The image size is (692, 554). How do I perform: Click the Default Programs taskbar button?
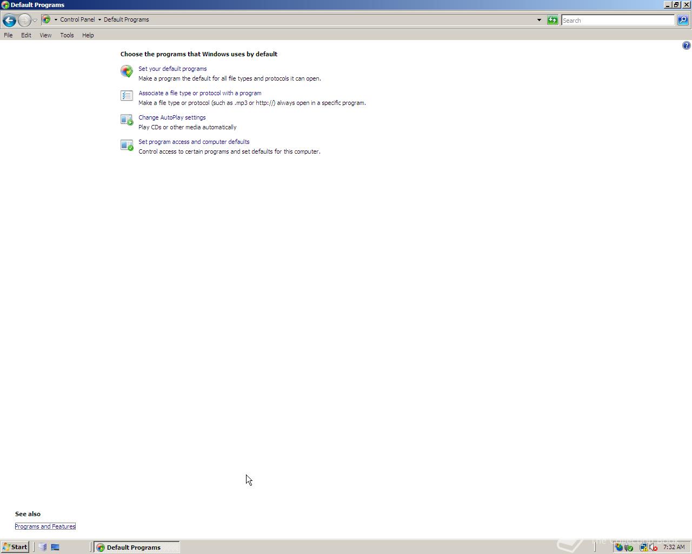coord(136,547)
